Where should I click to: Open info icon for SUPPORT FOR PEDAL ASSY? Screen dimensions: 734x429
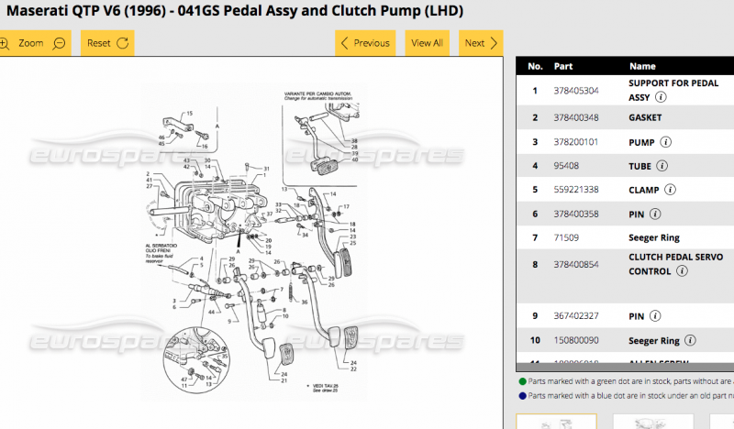(x=661, y=97)
